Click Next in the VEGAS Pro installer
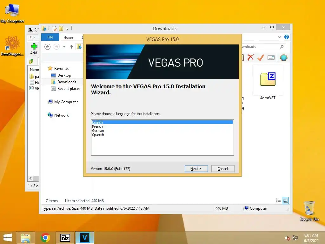325x244 pixels. point(196,169)
